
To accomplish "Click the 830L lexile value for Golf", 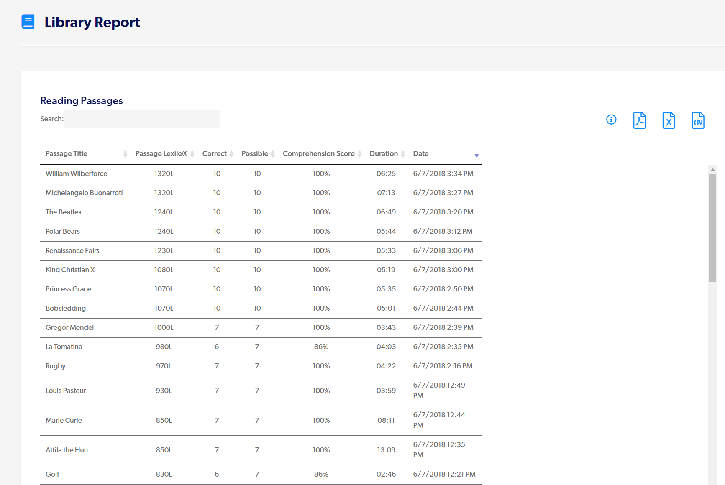I will tap(164, 474).
